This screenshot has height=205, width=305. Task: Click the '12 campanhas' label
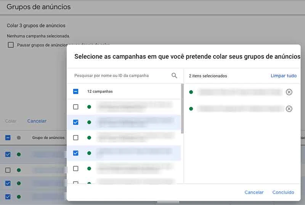100,91
